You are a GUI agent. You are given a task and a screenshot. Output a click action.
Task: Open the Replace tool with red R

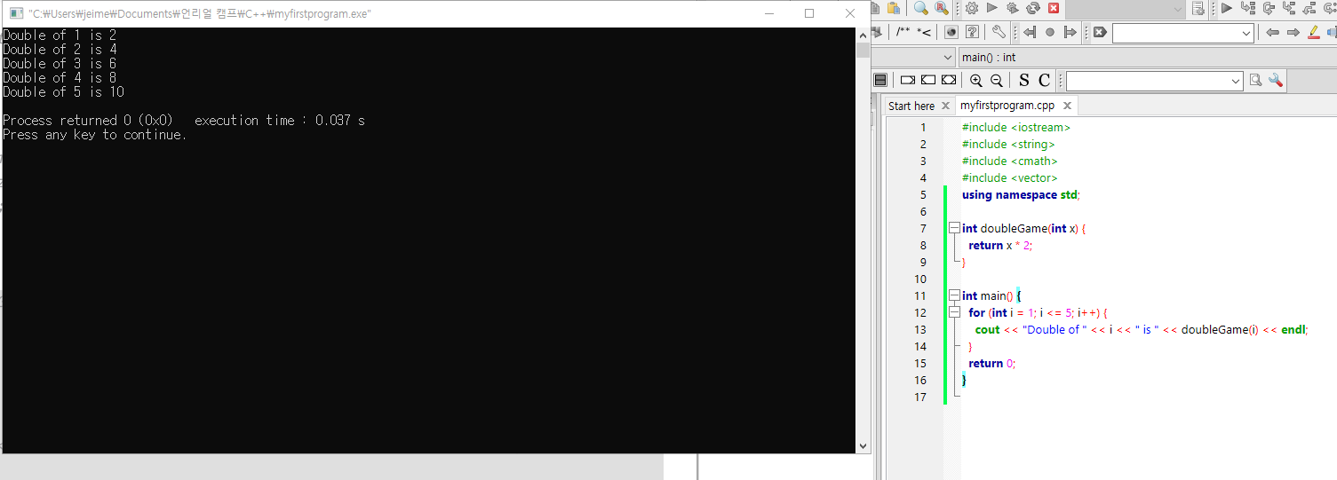point(942,8)
